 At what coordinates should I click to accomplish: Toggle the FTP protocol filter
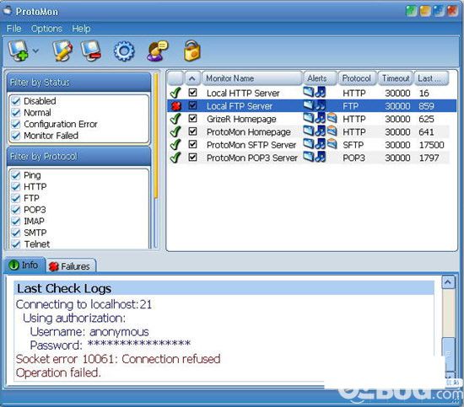point(15,198)
